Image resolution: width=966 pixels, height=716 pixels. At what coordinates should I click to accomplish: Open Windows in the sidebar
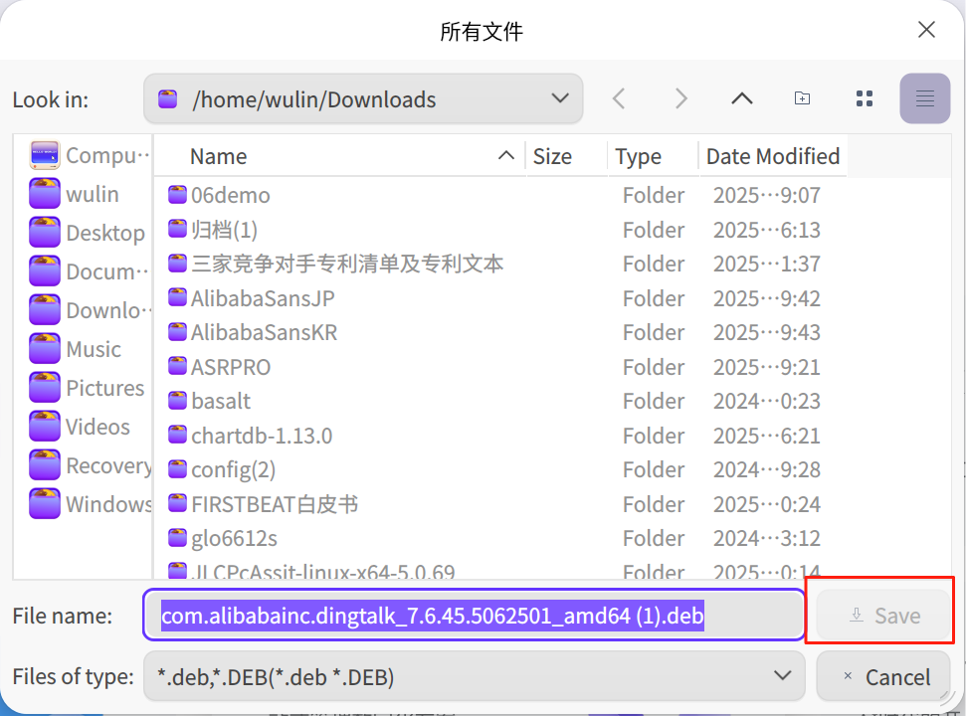(90, 504)
